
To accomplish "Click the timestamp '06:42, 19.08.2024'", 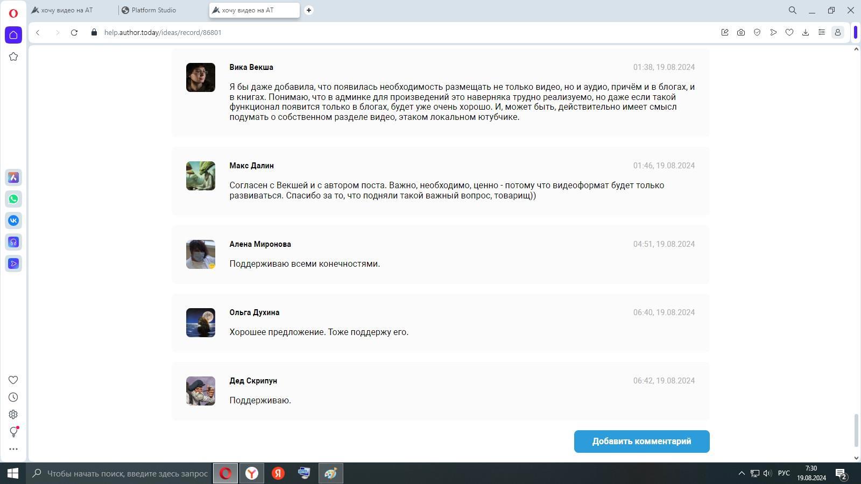I will 664,381.
